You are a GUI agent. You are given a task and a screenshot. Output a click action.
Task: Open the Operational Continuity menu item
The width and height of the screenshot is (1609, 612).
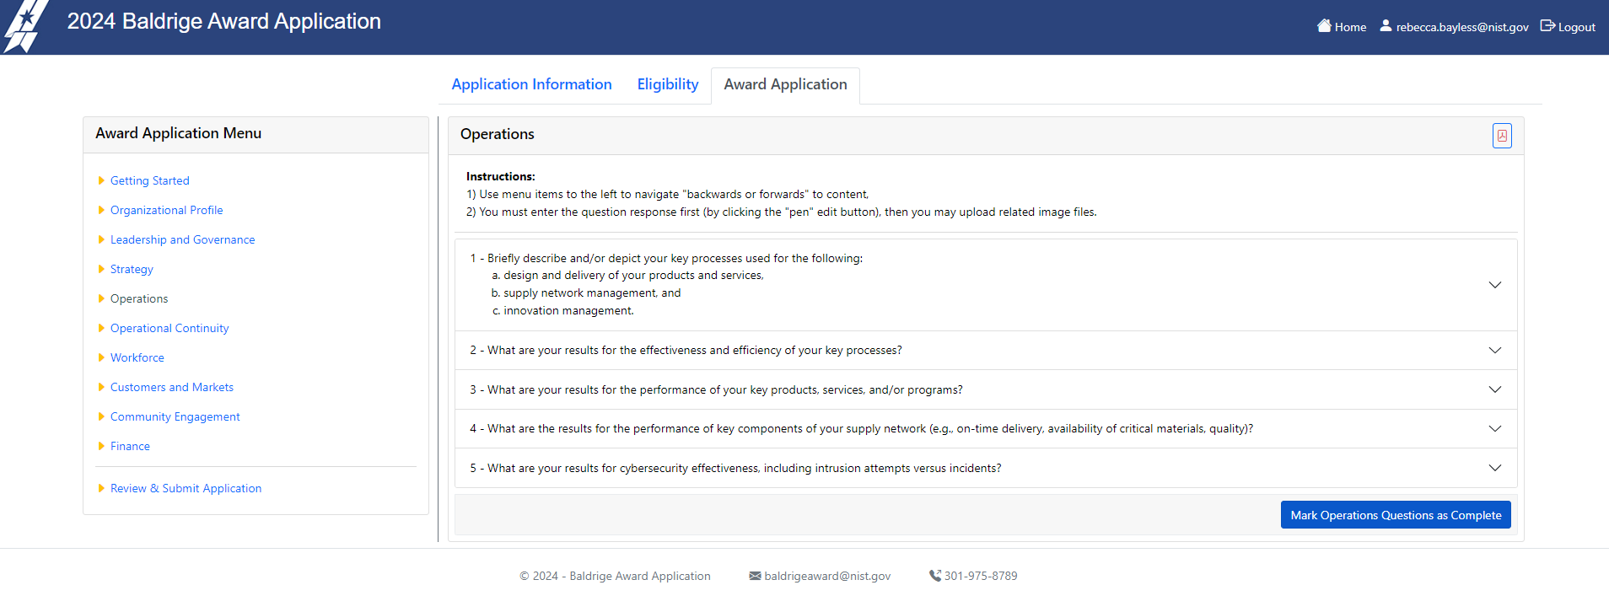click(170, 328)
